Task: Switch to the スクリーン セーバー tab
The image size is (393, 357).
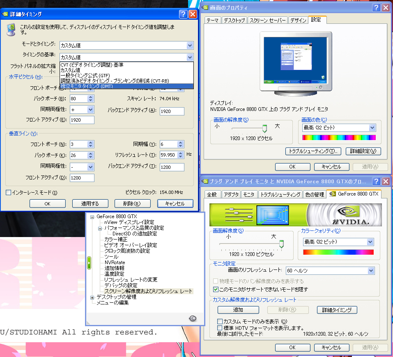Action: pos(267,20)
